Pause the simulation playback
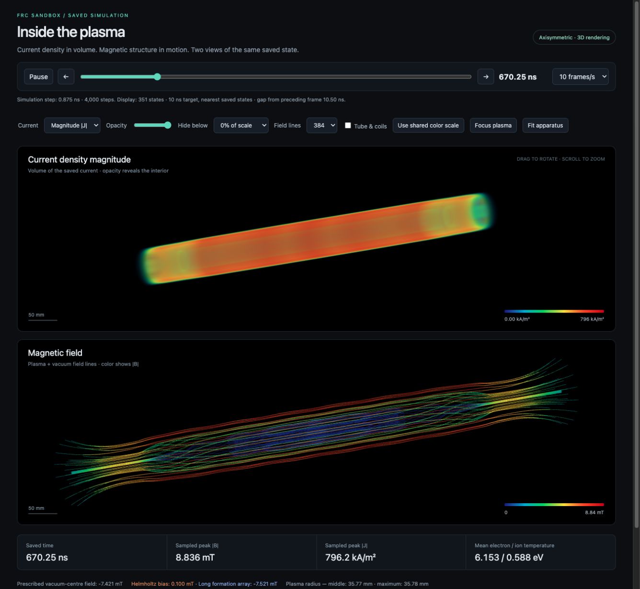Viewport: 640px width, 589px height. tap(39, 77)
